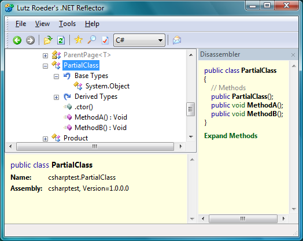Select System.Object in the tree
Viewport: 303px width, 241px height.
[108, 86]
